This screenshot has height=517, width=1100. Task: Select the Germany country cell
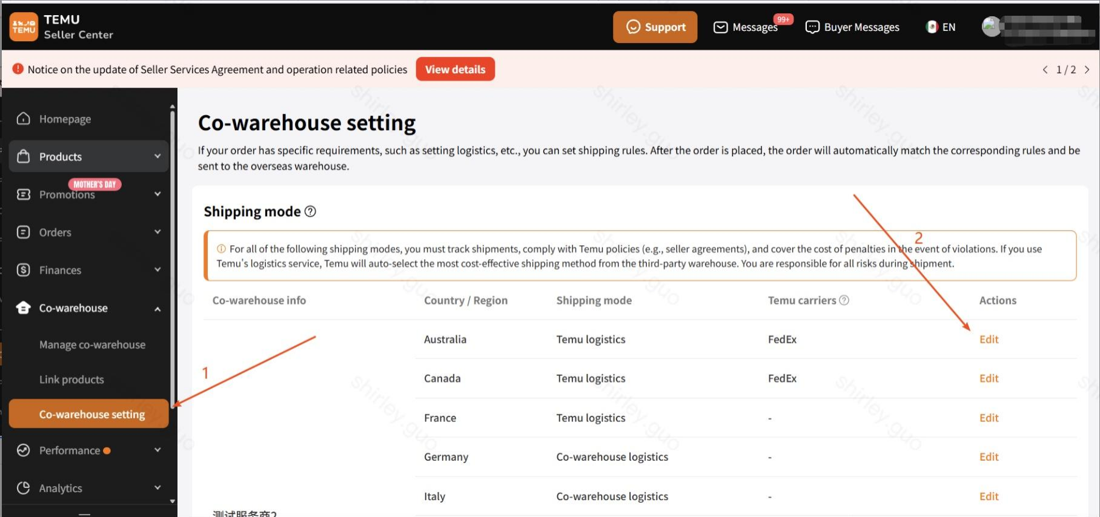click(x=446, y=457)
